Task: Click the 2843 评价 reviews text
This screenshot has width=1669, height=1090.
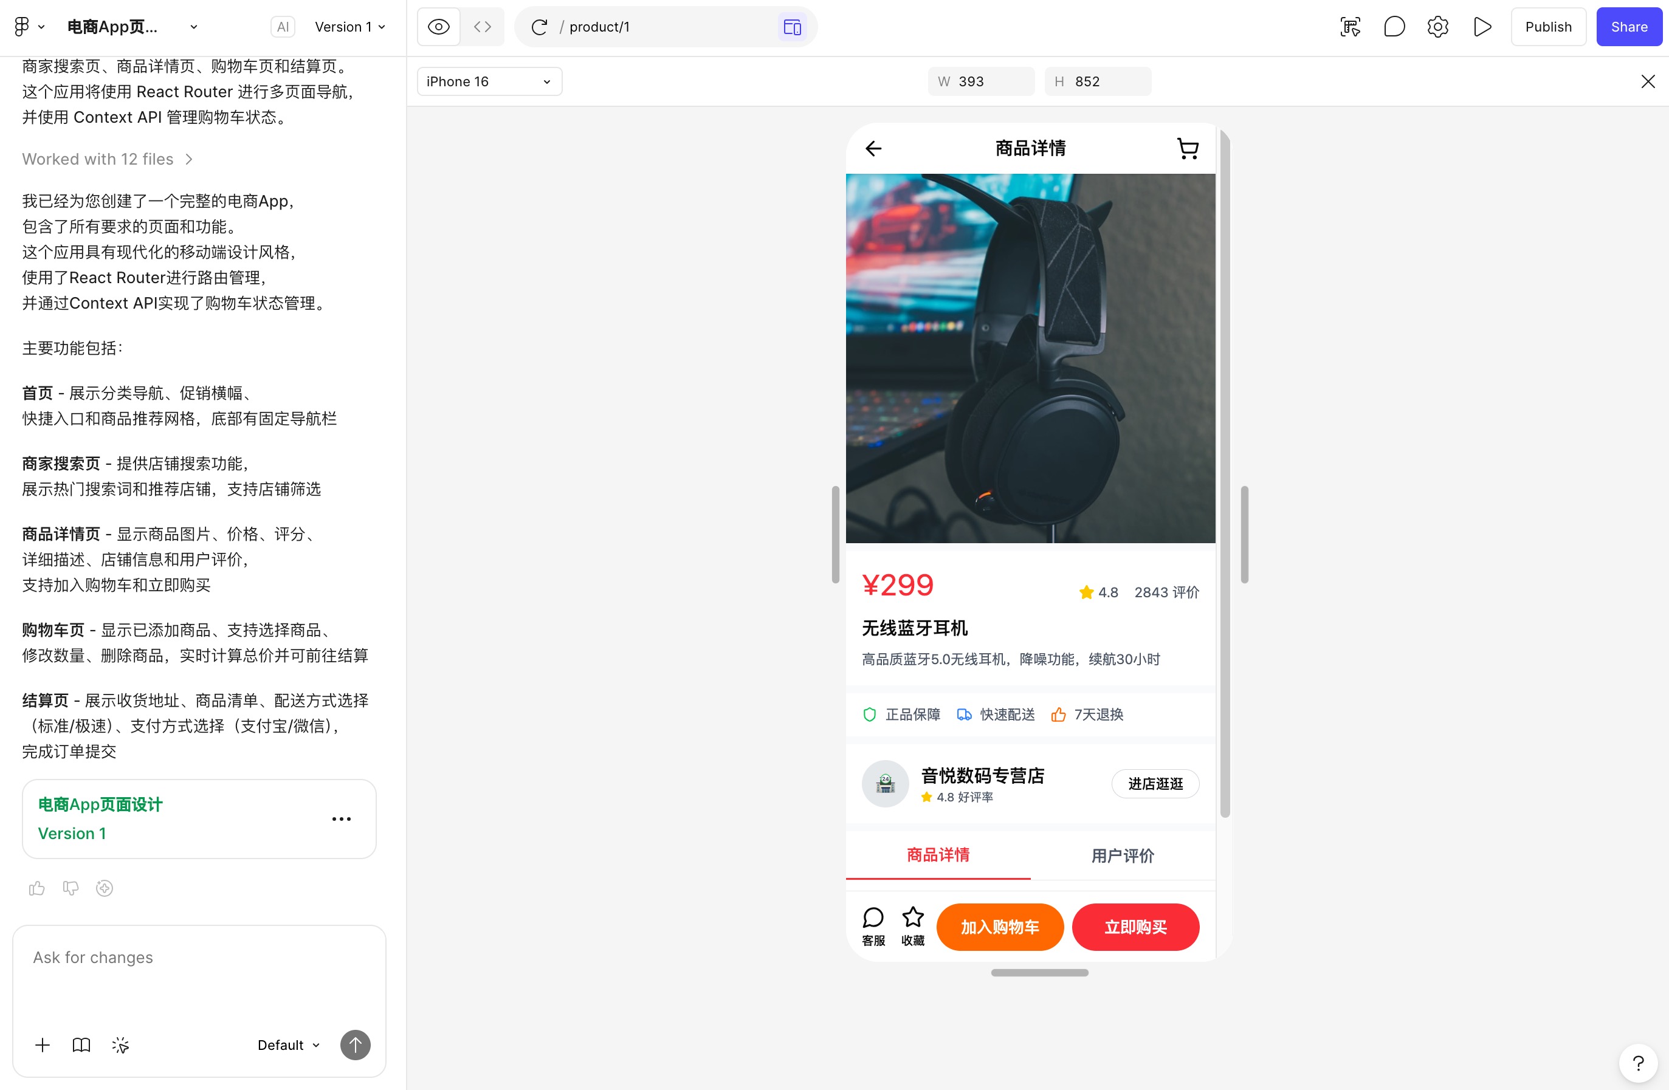Action: [x=1167, y=592]
